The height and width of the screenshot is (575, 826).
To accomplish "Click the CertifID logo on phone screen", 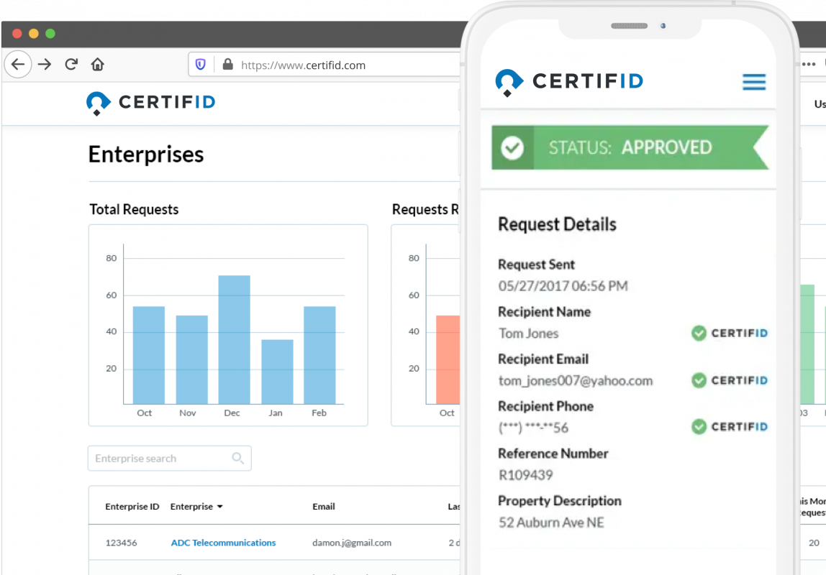I will pyautogui.click(x=569, y=82).
